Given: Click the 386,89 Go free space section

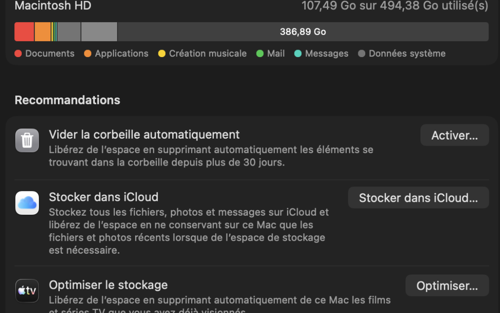Looking at the screenshot, I should [x=303, y=32].
